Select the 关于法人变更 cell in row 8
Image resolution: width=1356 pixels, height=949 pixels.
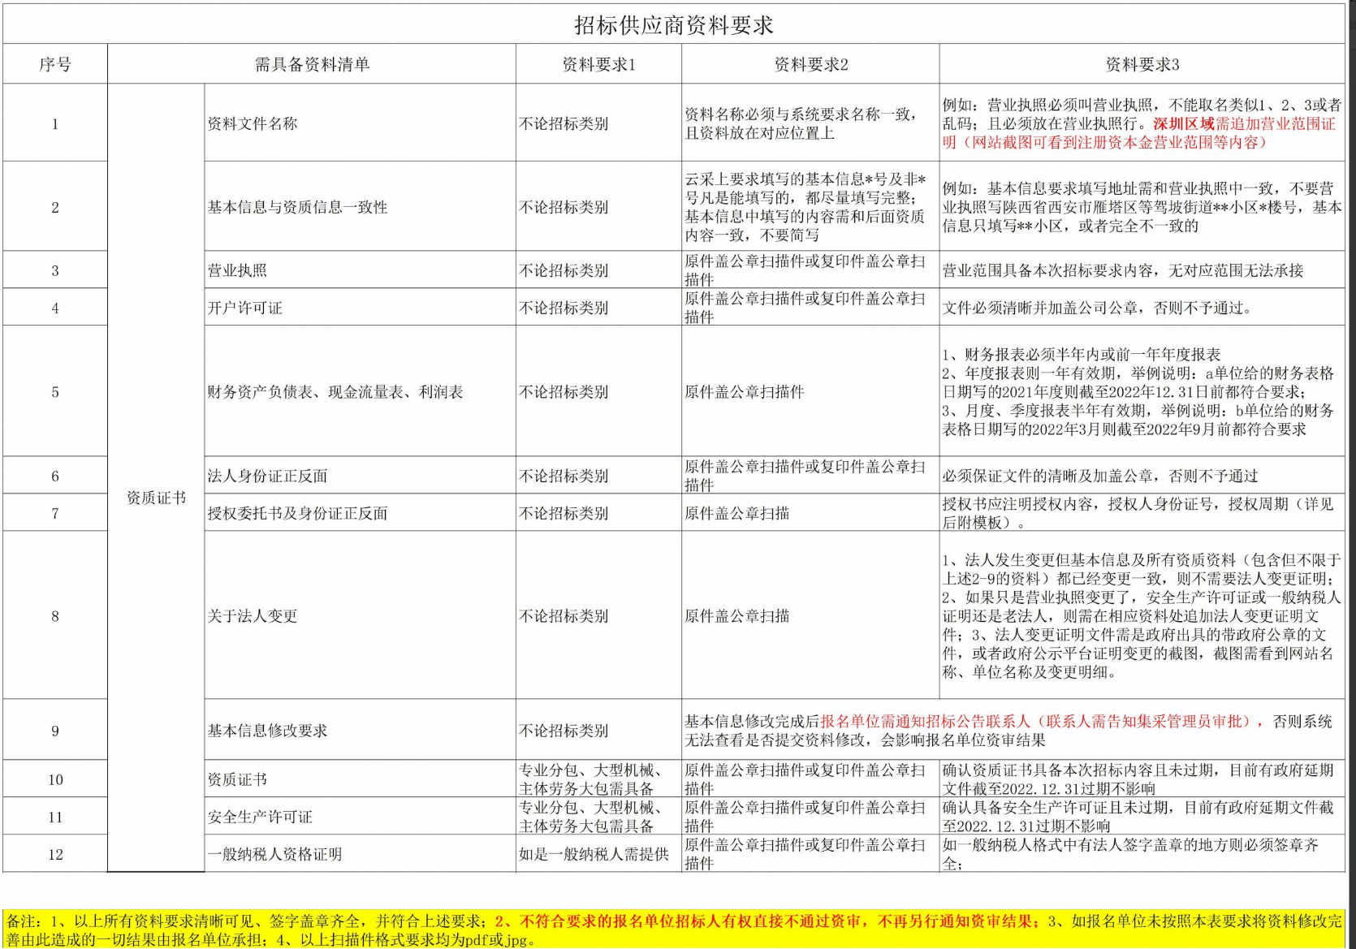coord(360,615)
